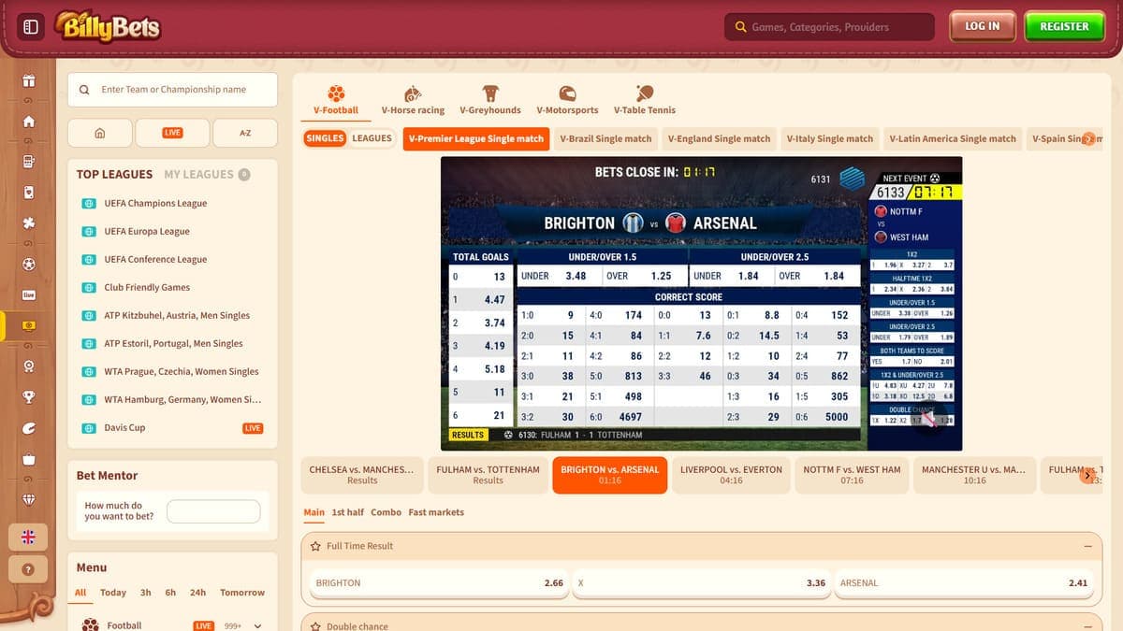
Task: Focus the Enter Team or Championship field
Action: tap(173, 90)
